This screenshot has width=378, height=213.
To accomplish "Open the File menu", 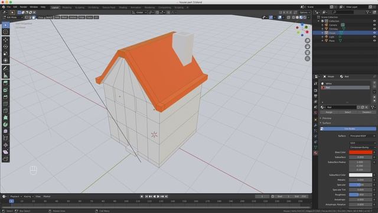I will coord(9,7).
